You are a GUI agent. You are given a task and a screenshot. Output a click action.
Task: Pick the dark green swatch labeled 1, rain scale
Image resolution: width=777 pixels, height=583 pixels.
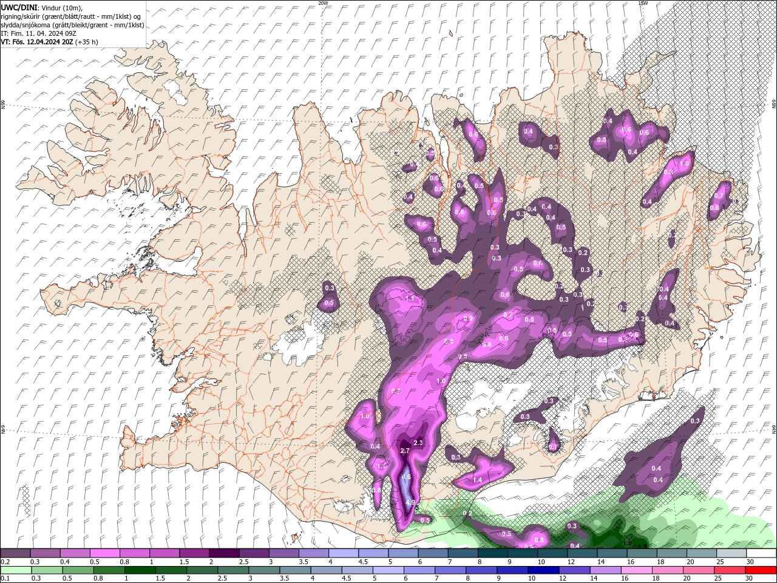coord(140,570)
